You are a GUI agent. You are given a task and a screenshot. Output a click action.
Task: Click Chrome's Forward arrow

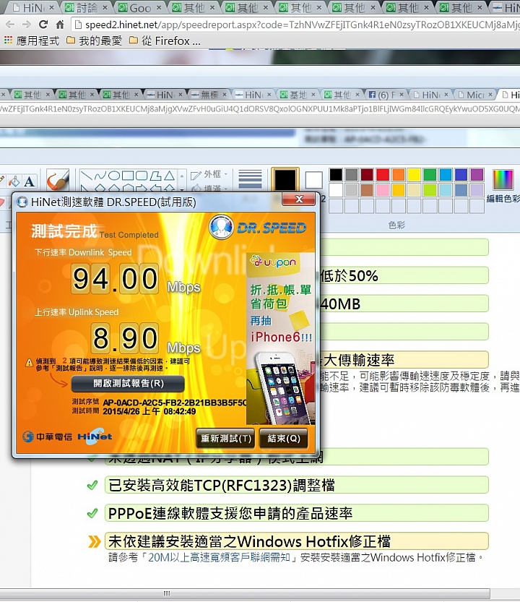[x=27, y=25]
